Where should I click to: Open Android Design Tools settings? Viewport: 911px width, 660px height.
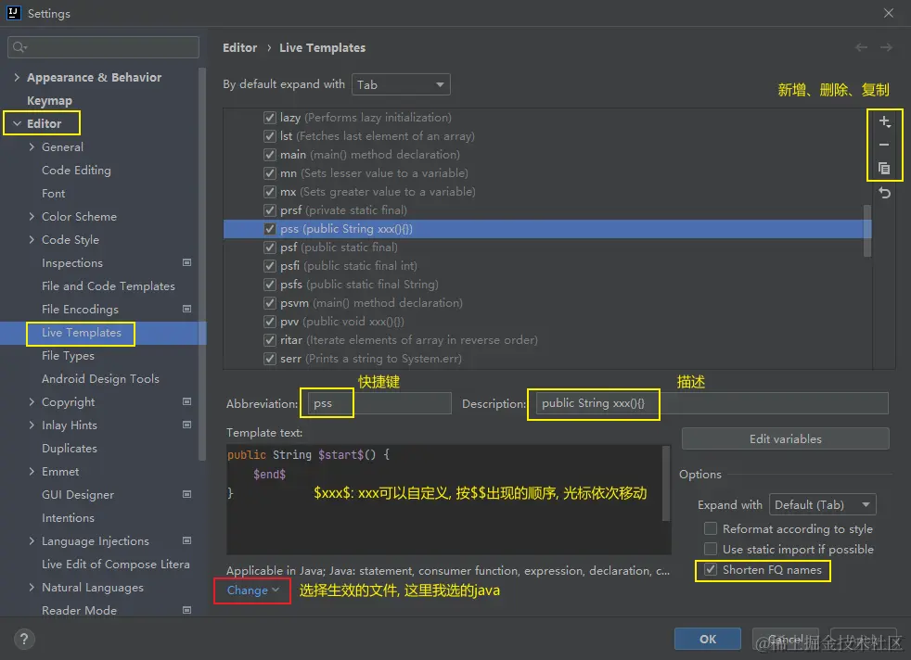point(100,379)
